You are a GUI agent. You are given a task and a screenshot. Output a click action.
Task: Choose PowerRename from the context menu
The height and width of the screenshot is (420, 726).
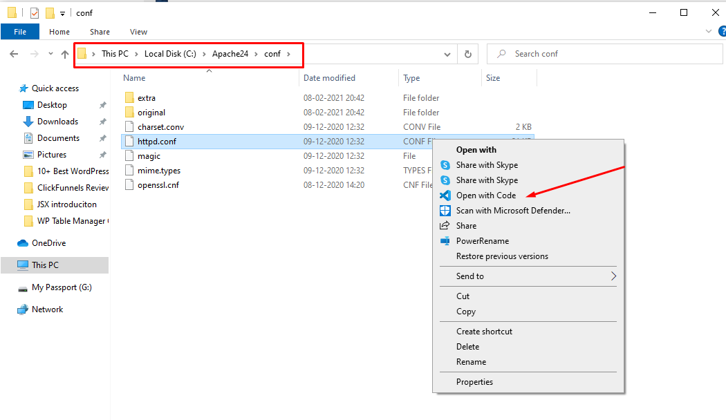[483, 241]
